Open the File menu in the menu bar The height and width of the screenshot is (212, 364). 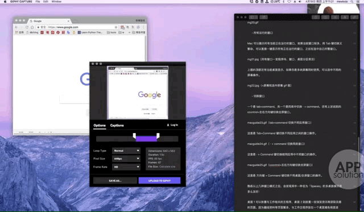[x=38, y=2]
